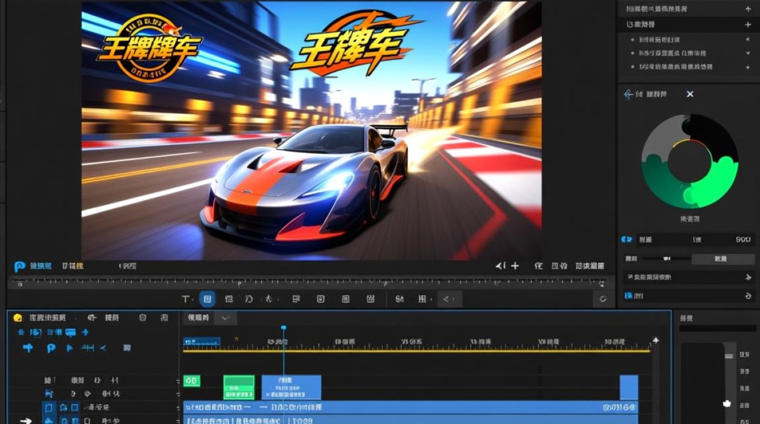Click the blue speech-bubble icon in the upper timeline tools
The image size is (760, 424).
[71, 332]
